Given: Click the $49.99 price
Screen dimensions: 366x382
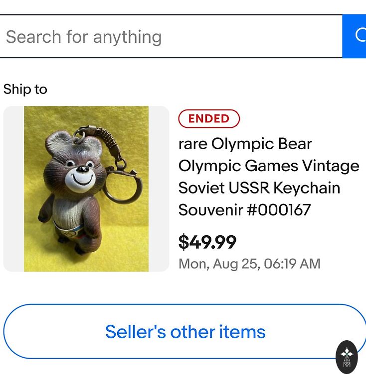Looking at the screenshot, I should coord(207,242).
